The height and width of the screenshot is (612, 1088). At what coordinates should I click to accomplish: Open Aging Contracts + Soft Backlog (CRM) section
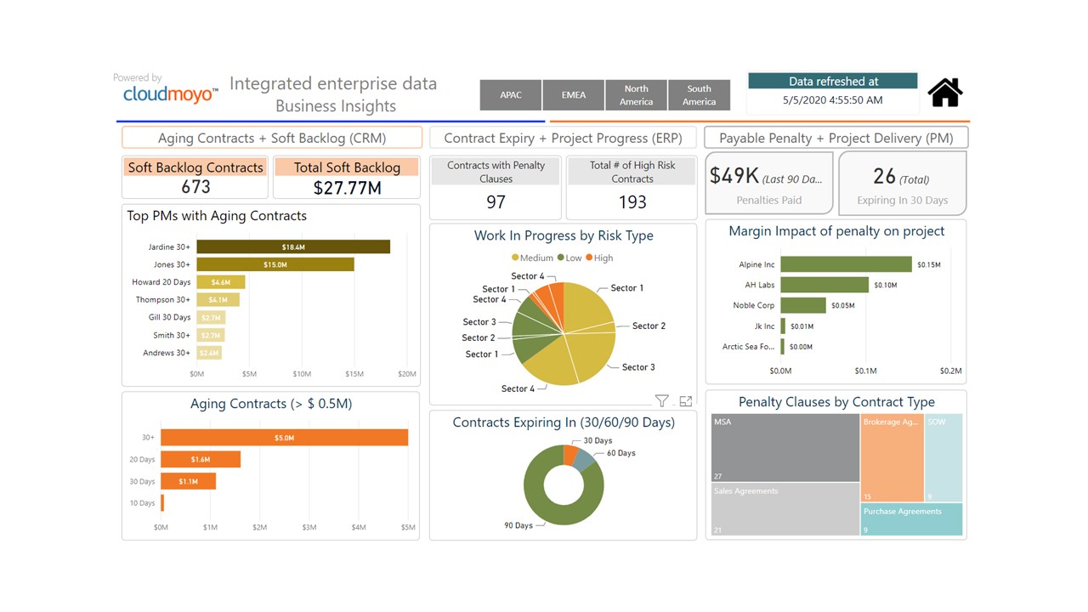pyautogui.click(x=272, y=138)
